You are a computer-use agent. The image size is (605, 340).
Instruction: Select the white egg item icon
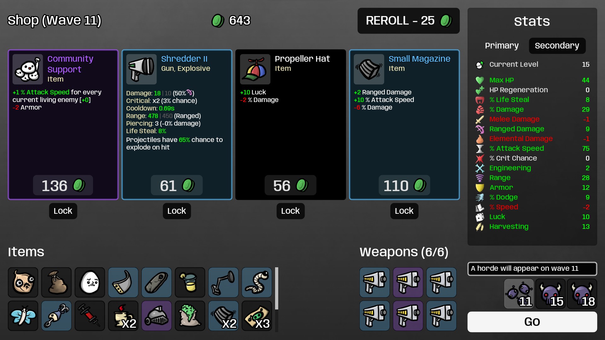pos(90,282)
